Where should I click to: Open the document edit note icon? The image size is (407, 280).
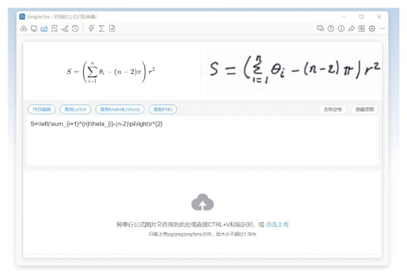54,28
